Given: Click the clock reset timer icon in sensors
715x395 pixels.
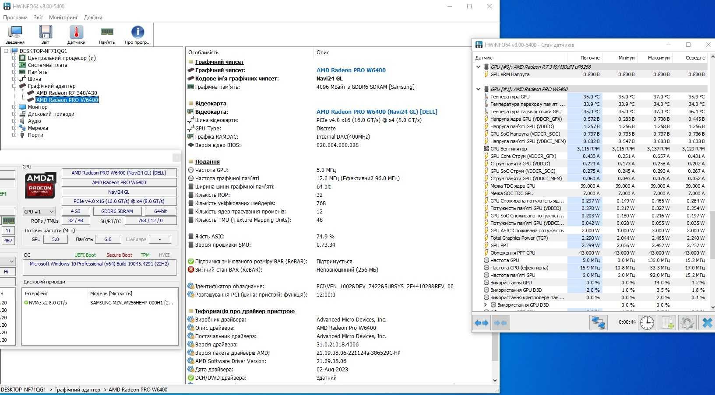Looking at the screenshot, I should pos(647,323).
